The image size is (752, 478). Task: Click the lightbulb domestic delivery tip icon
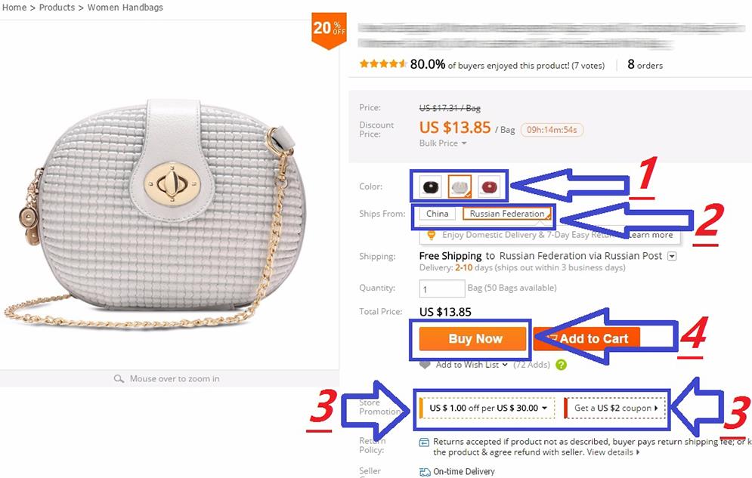pyautogui.click(x=431, y=235)
